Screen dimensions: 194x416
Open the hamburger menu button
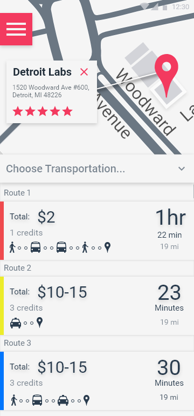click(x=16, y=29)
